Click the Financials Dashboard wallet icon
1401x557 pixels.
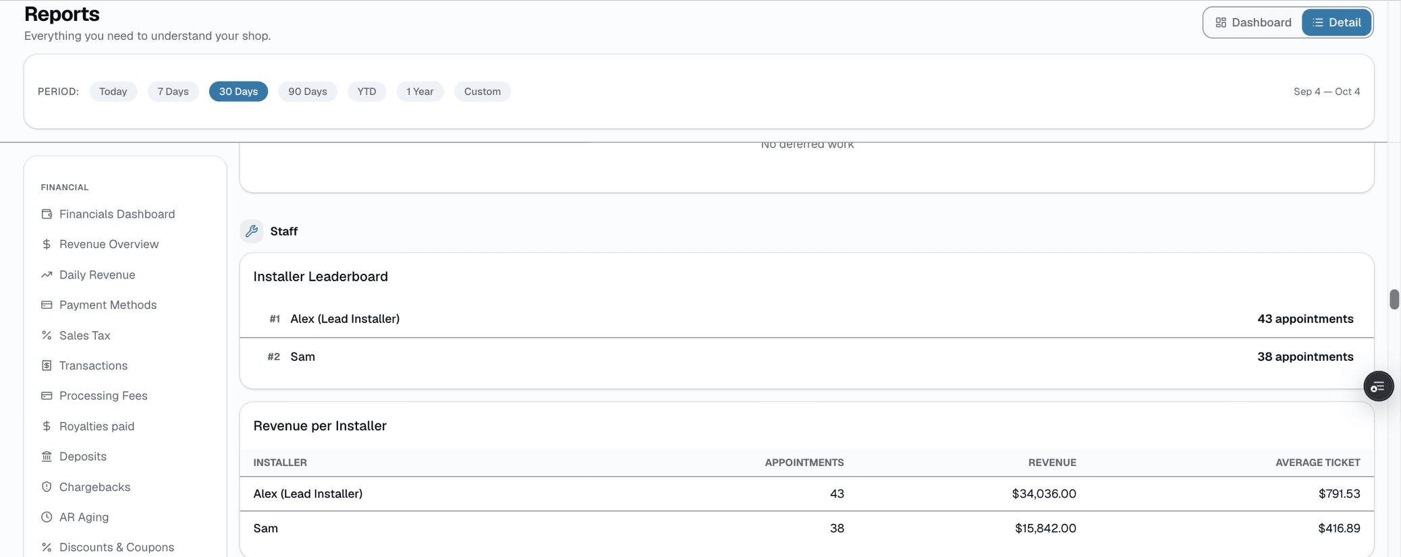pos(47,214)
